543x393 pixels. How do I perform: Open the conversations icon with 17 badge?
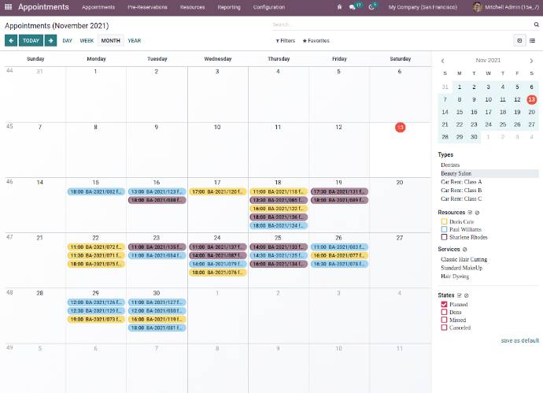coord(353,7)
